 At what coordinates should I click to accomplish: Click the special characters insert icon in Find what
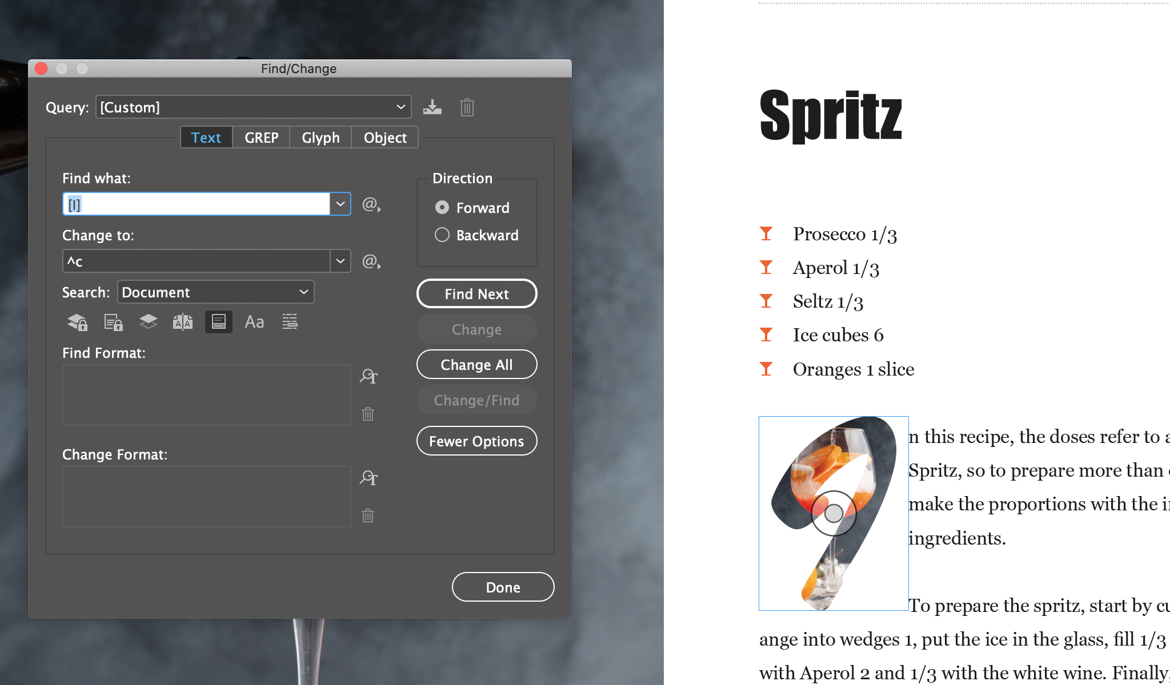(371, 204)
